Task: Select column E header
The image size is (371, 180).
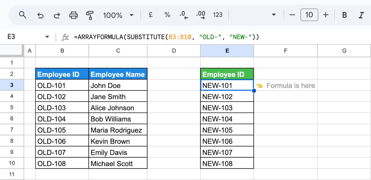Action: [227, 51]
